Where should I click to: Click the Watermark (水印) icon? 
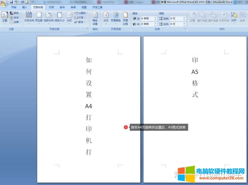tap(106, 17)
